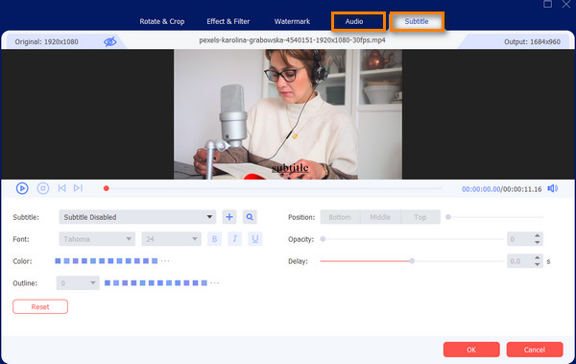Toggle bold subtitle text

(x=214, y=239)
